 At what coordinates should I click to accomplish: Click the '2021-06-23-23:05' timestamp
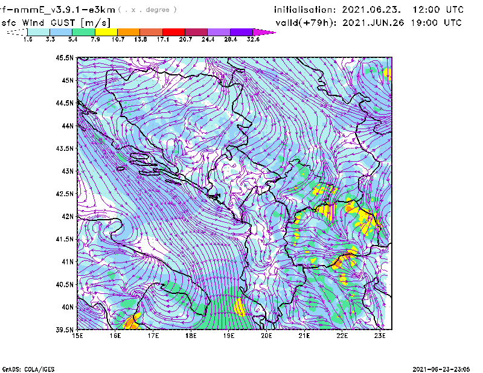441,369
